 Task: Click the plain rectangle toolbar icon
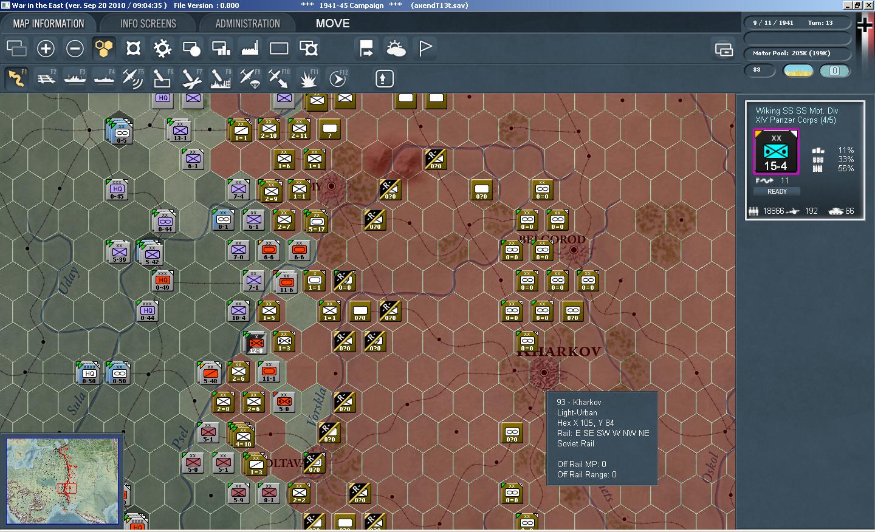click(279, 48)
